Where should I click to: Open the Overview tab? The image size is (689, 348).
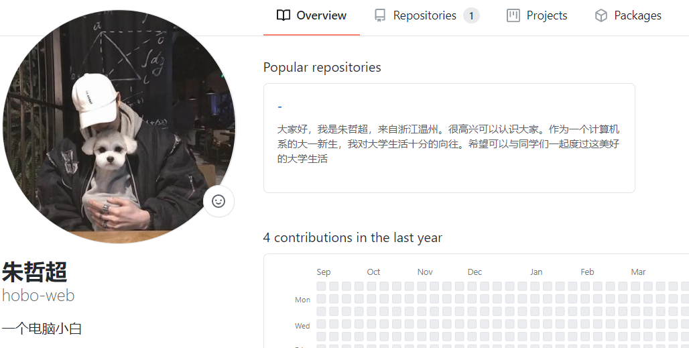312,16
